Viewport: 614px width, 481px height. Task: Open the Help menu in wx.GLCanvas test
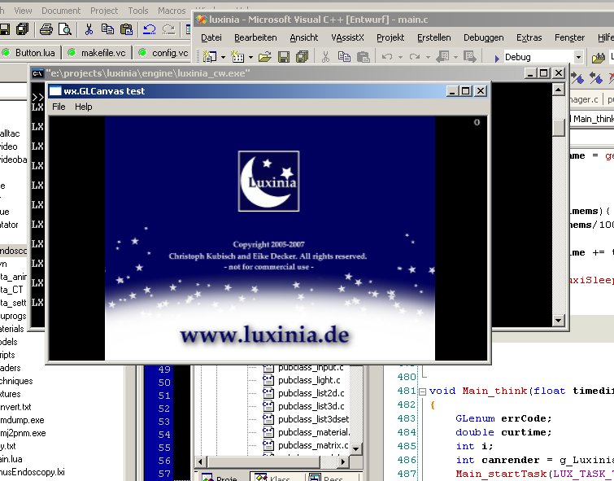click(x=84, y=107)
